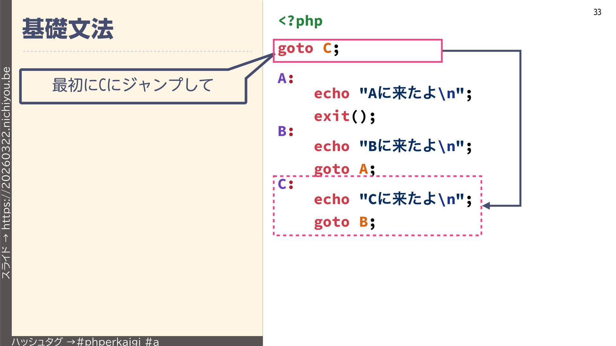Click the arrowhead pointing to C block

486,206
